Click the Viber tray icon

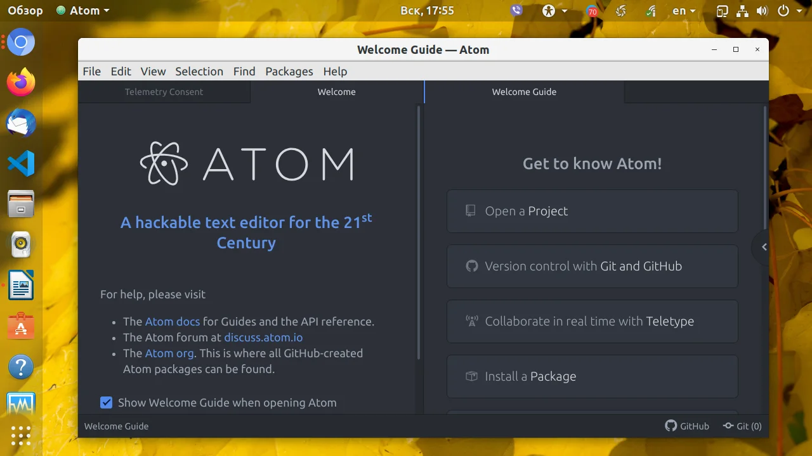coord(516,11)
